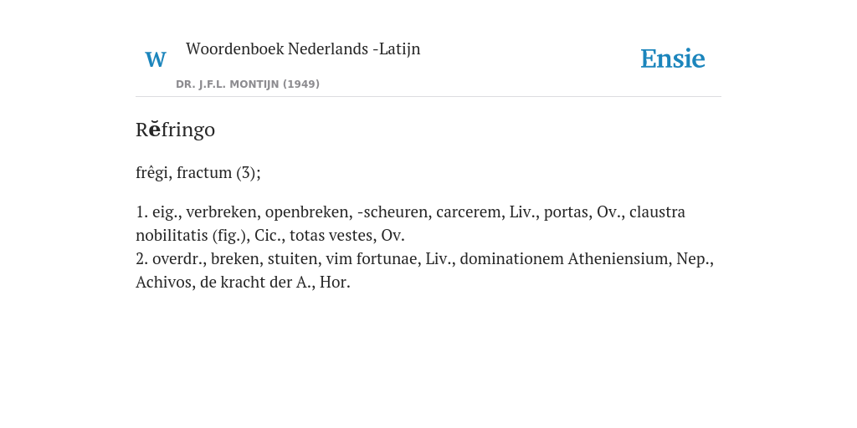This screenshot has height=428, width=857.
Task: Click the final abbreviation 'Hor.'
Action: coord(335,283)
